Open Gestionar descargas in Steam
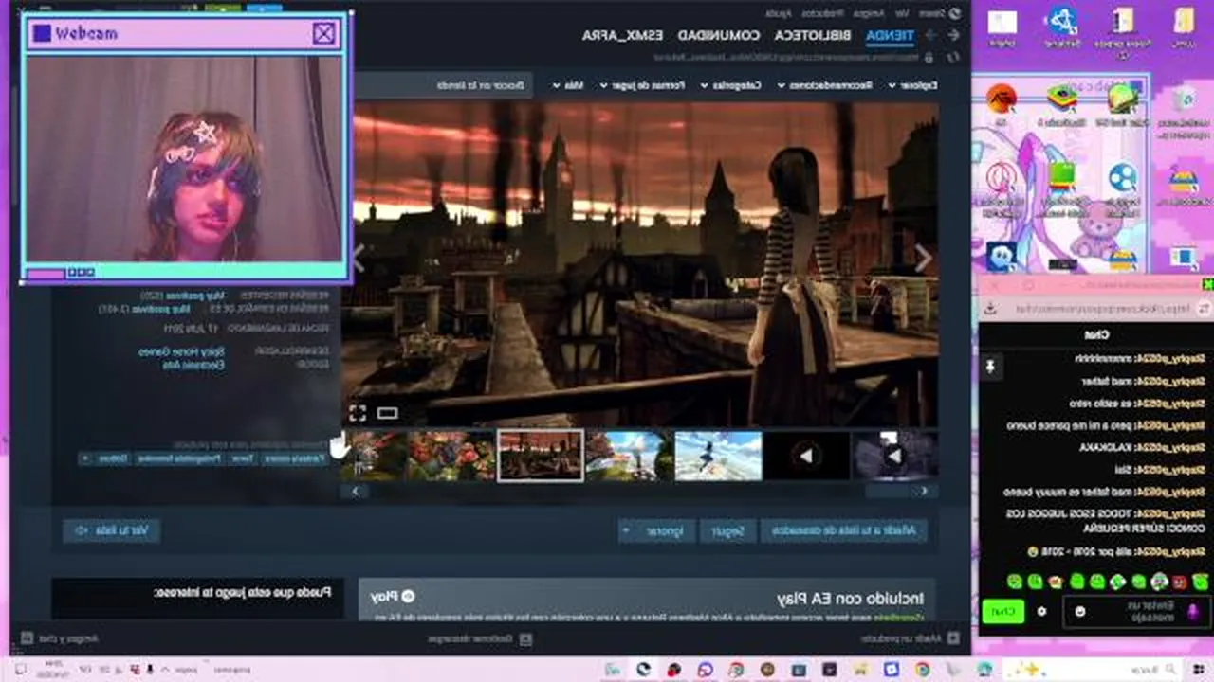 click(x=482, y=638)
